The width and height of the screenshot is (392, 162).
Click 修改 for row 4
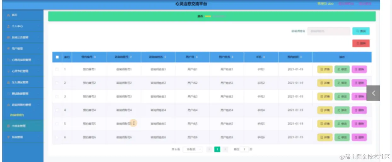click(x=342, y=110)
